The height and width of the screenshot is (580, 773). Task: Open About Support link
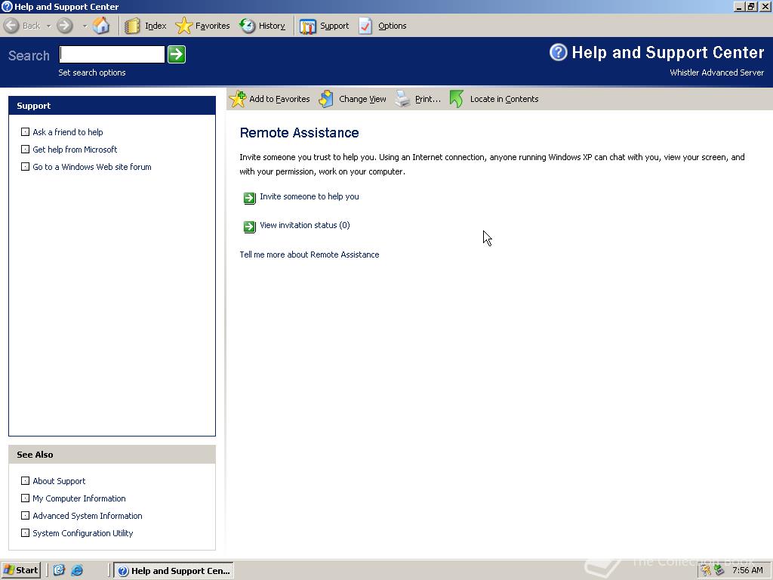coord(59,481)
